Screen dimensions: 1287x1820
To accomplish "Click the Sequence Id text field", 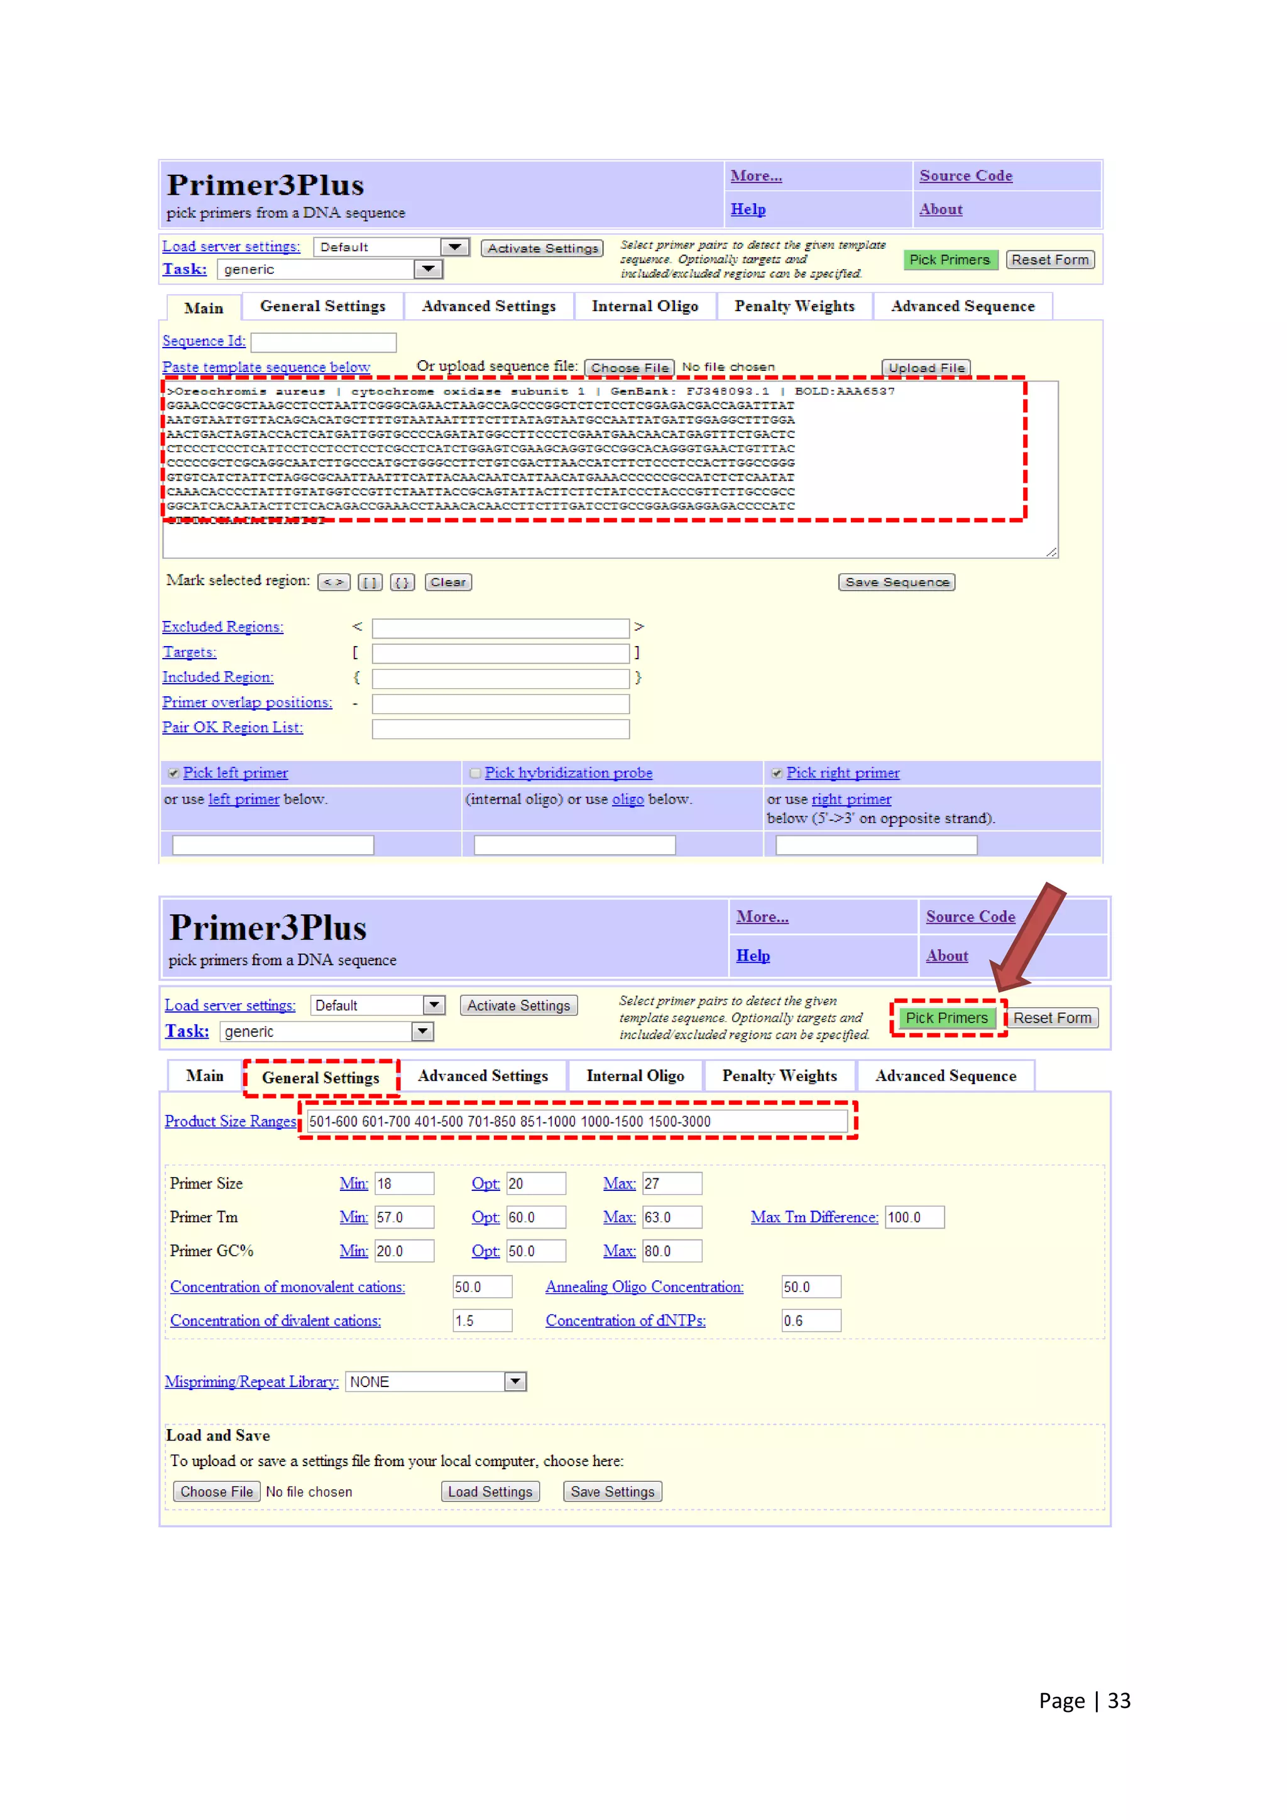I will point(324,343).
